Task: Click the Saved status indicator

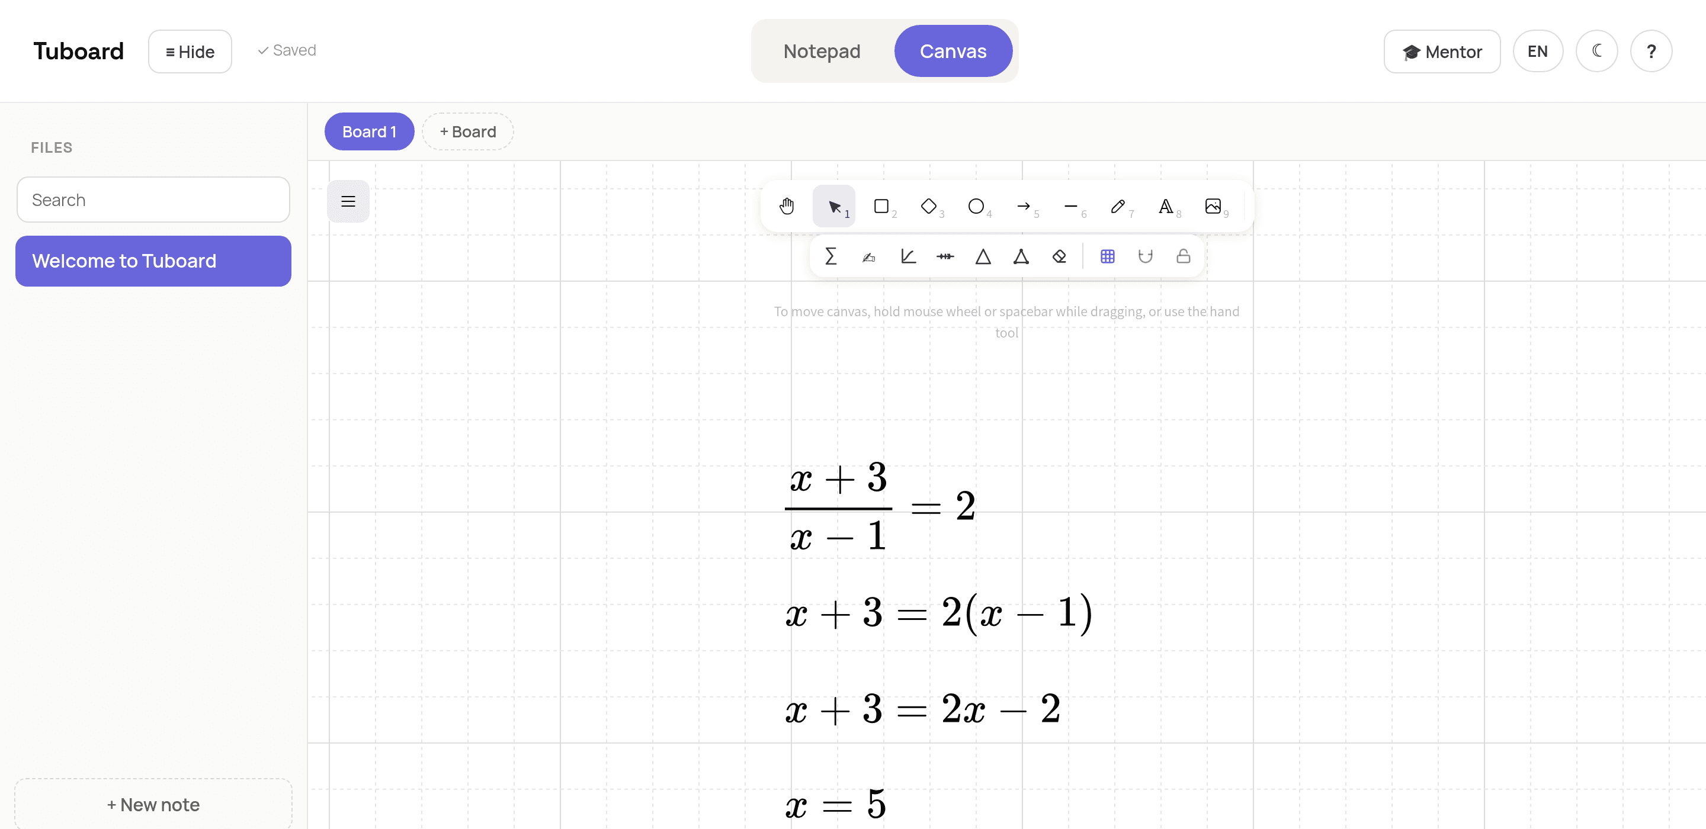Action: (287, 50)
